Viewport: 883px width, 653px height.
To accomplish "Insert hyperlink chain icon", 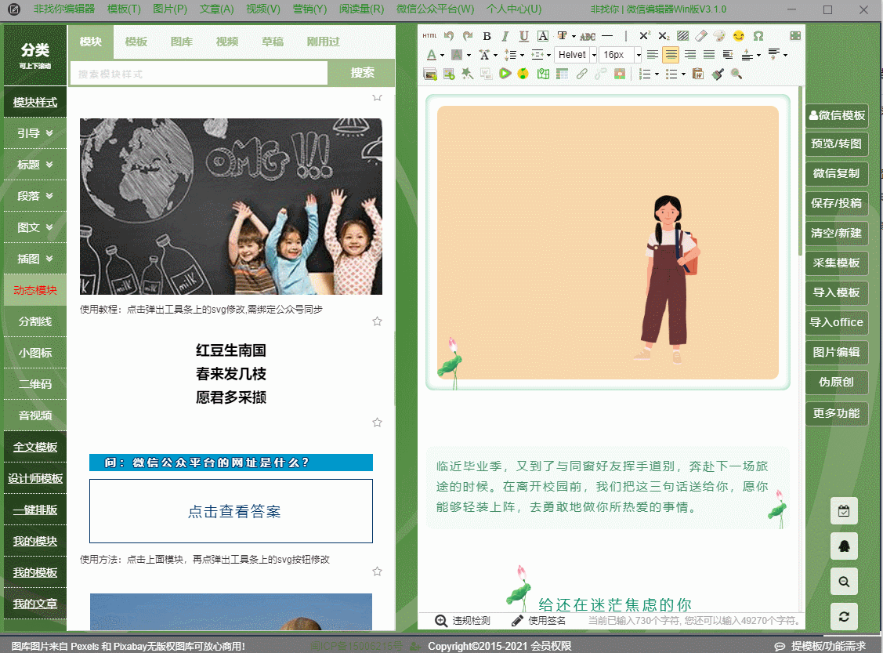I will [x=581, y=74].
